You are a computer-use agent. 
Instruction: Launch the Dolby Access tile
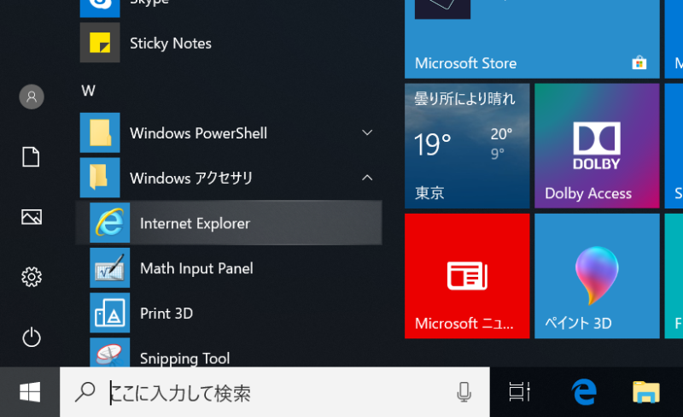click(597, 145)
